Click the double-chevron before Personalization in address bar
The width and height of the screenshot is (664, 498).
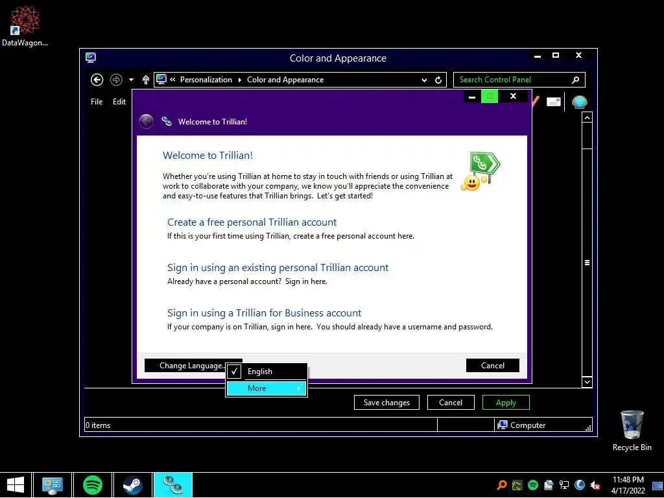(172, 79)
